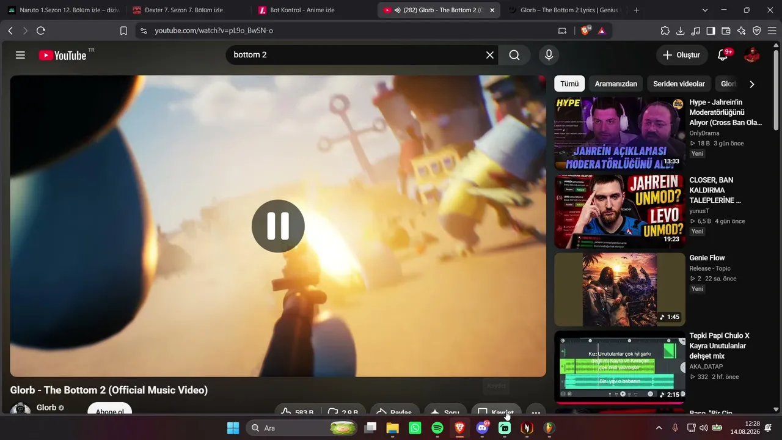782x440 pixels.
Task: Open the Tepki Papi Chulo X Kayra title
Action: (x=719, y=346)
